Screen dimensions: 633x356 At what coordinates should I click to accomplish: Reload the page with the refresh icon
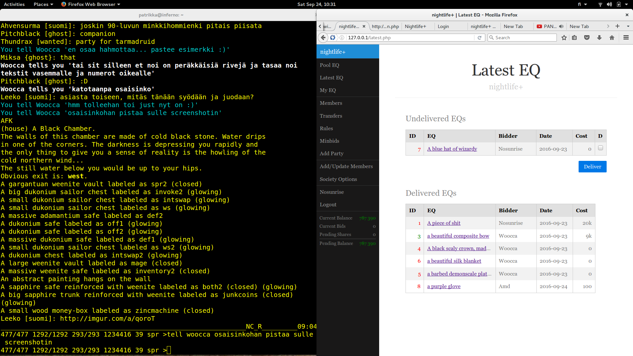[x=480, y=38]
